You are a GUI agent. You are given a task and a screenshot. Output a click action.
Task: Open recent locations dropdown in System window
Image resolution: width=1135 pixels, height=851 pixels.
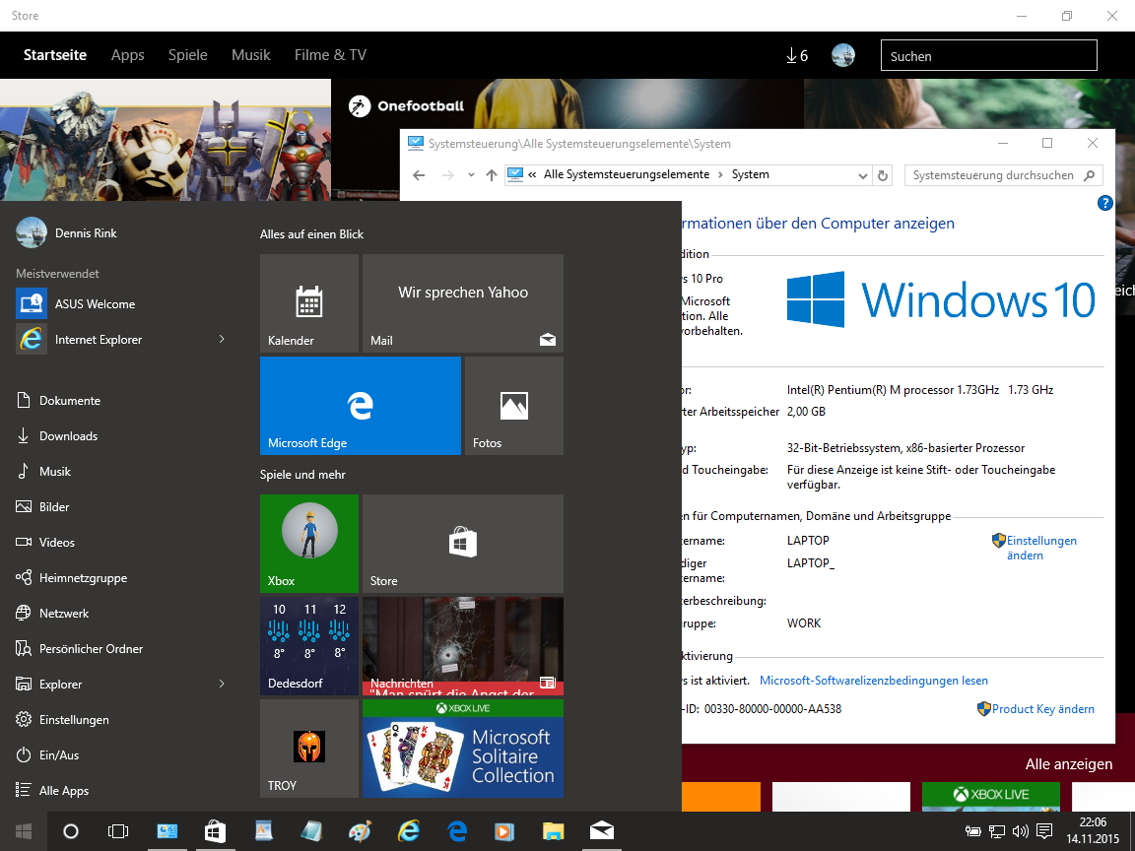[x=471, y=175]
